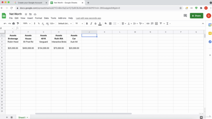The image size is (212, 119).
Task: Click the green Share button
Action: coord(196,16)
